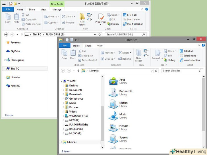Viewport: 207px width, 155px height.
Task: Open the Share tab in Libraries window
Action: point(88,46)
